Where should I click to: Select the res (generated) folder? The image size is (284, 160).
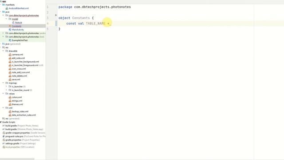pos(12,119)
